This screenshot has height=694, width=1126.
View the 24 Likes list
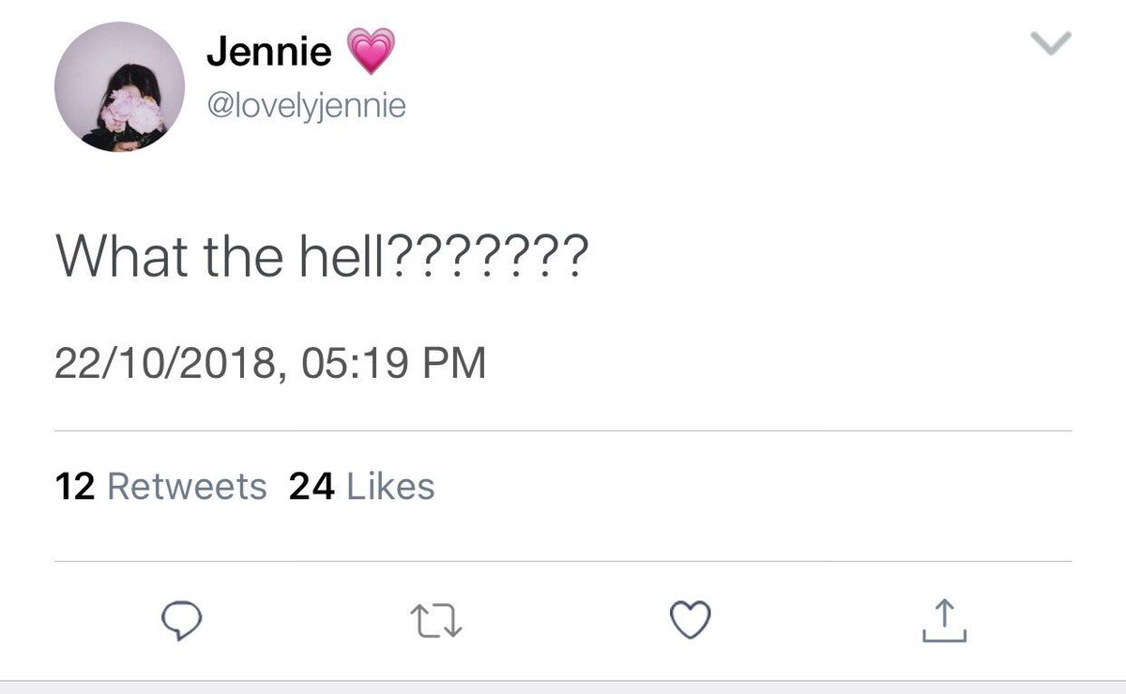(362, 486)
